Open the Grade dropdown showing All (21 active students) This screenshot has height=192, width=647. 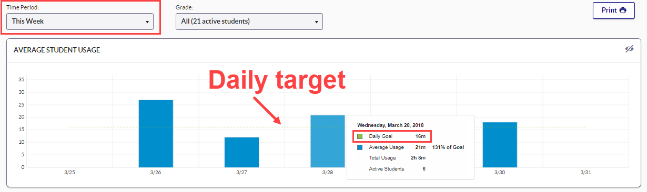point(249,22)
